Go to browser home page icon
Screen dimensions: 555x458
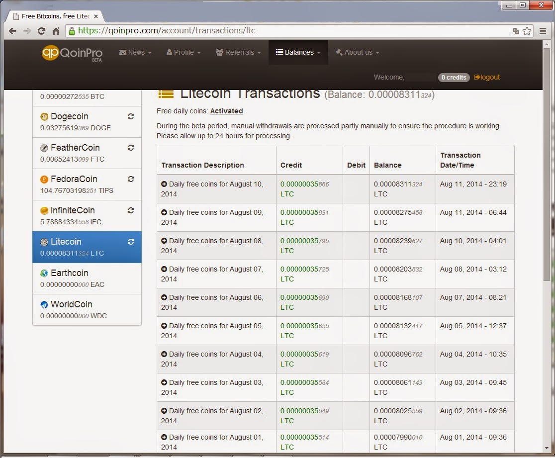(56, 31)
